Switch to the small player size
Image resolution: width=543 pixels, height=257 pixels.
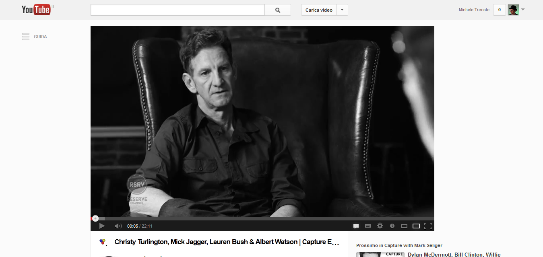point(404,226)
